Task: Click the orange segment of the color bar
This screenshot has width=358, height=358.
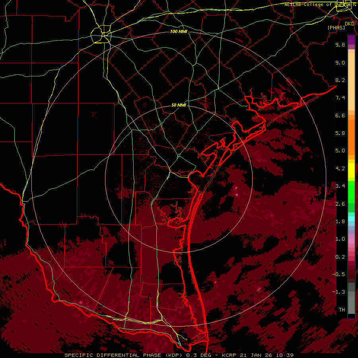Action: (x=351, y=138)
